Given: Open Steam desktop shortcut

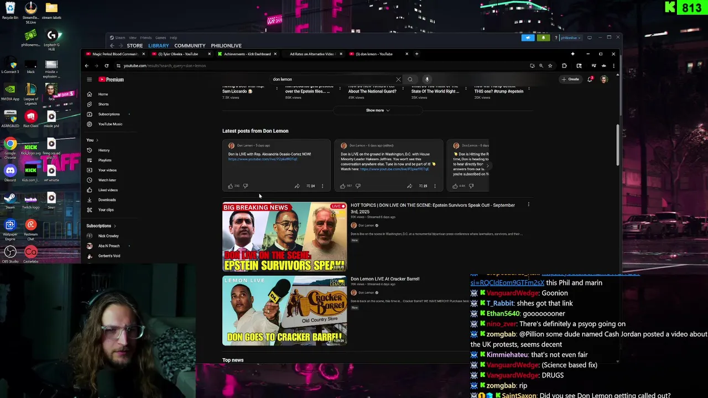Looking at the screenshot, I should [10, 200].
